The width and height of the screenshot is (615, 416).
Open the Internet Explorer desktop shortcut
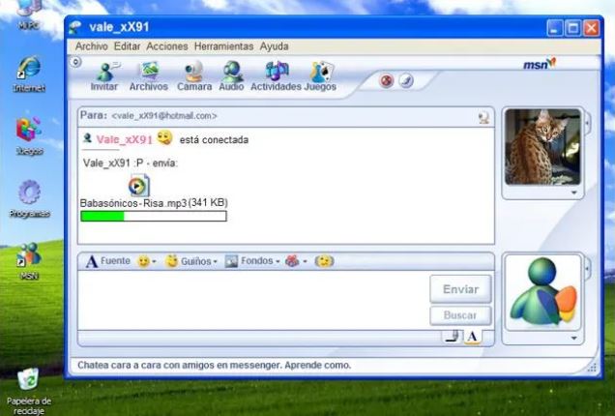29,74
